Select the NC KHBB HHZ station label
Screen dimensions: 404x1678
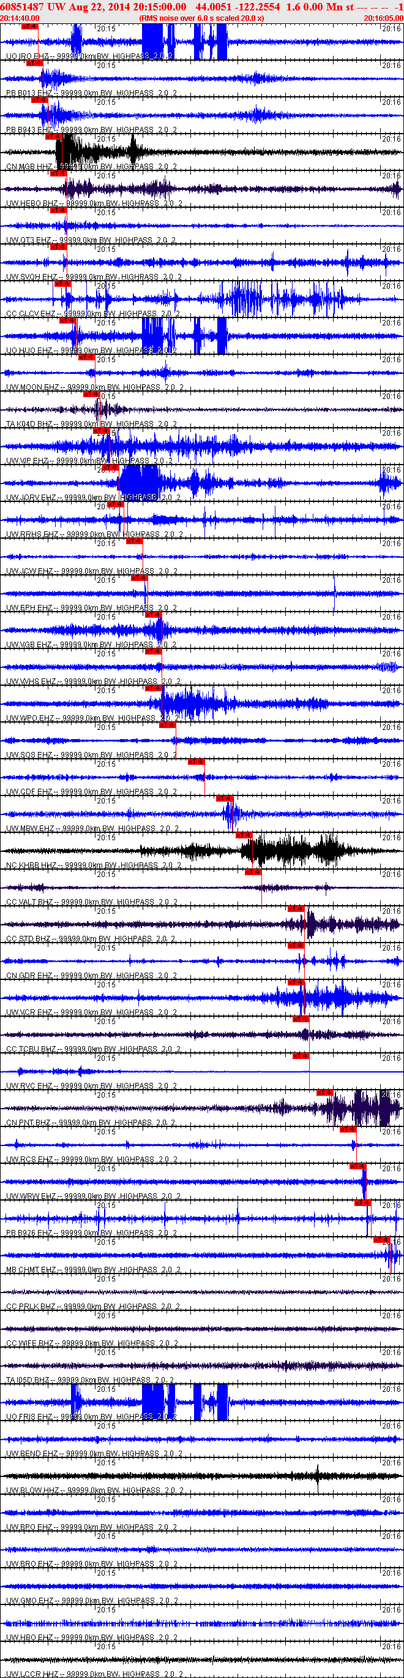[93, 867]
